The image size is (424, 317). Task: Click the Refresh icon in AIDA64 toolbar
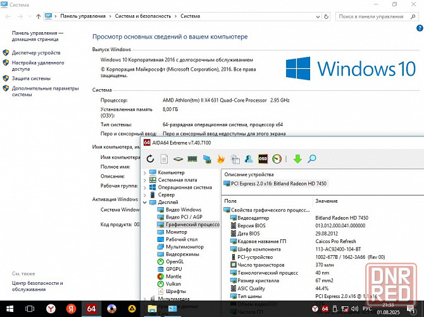point(150,158)
